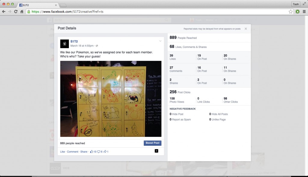This screenshot has height=177, width=308.
Task: Click the '0 Report as Spam' entry
Action: click(180, 119)
